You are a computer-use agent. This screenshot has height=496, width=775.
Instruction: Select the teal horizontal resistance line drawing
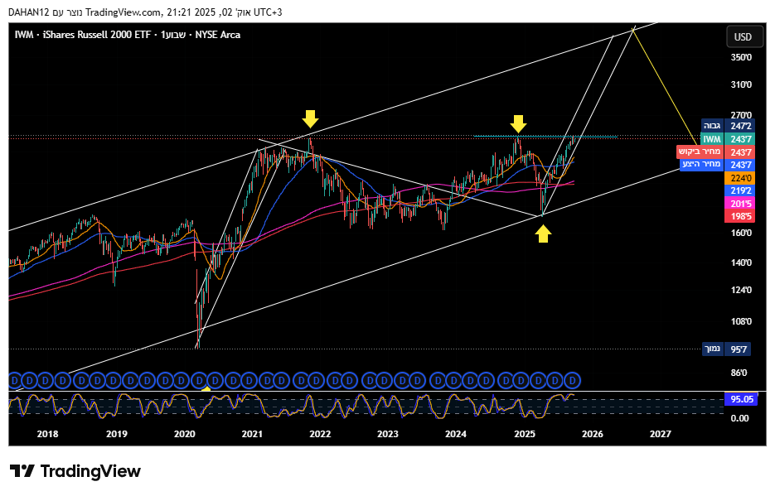click(x=545, y=137)
